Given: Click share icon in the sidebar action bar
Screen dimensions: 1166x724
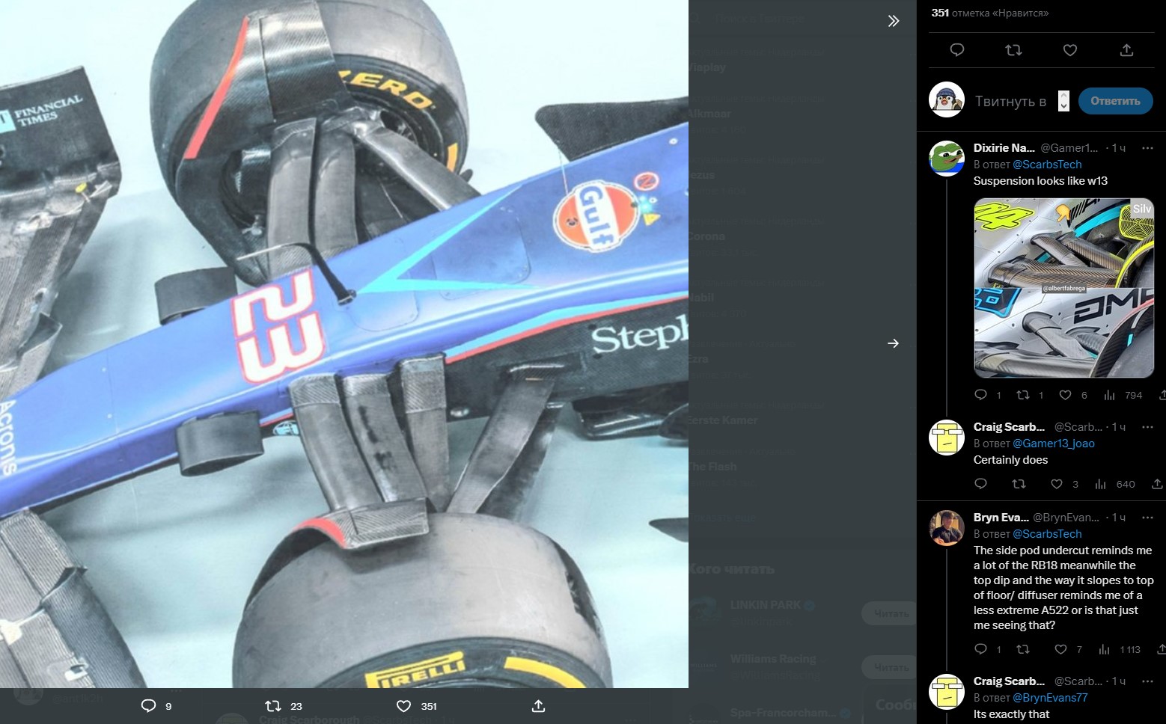Looking at the screenshot, I should click(1126, 50).
